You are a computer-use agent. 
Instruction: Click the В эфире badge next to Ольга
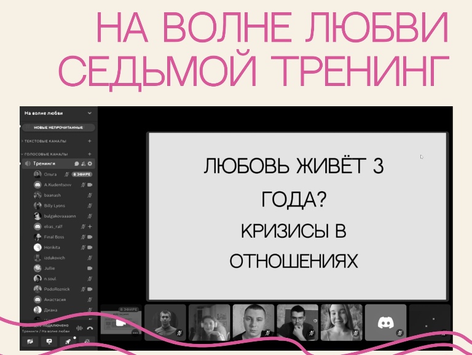[81, 174]
